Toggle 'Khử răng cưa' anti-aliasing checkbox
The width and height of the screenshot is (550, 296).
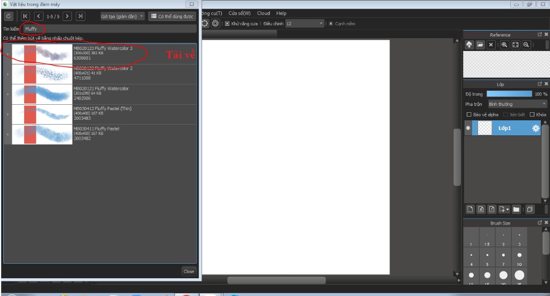click(x=227, y=24)
